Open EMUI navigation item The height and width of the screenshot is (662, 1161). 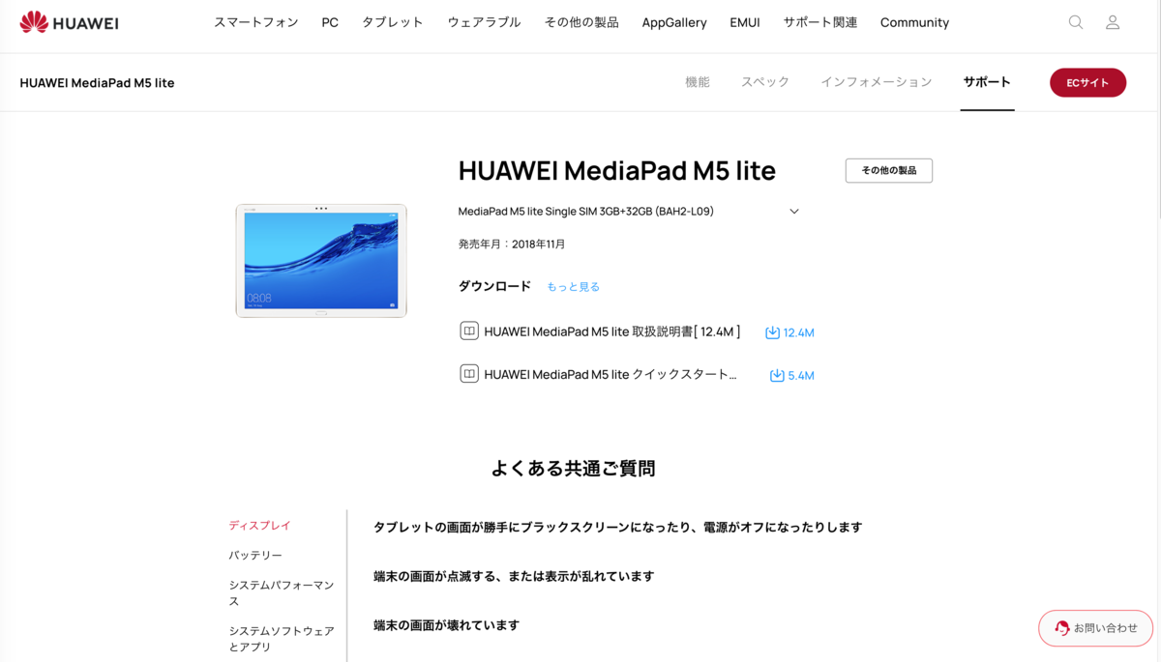(x=745, y=22)
